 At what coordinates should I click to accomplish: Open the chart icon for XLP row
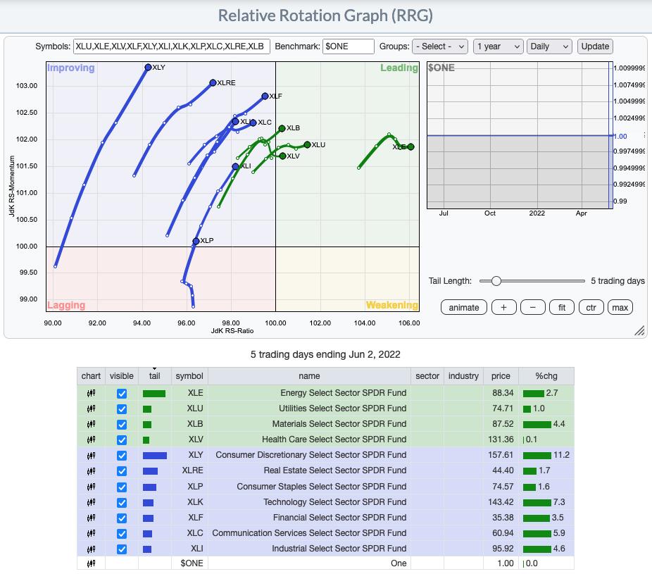tap(91, 487)
